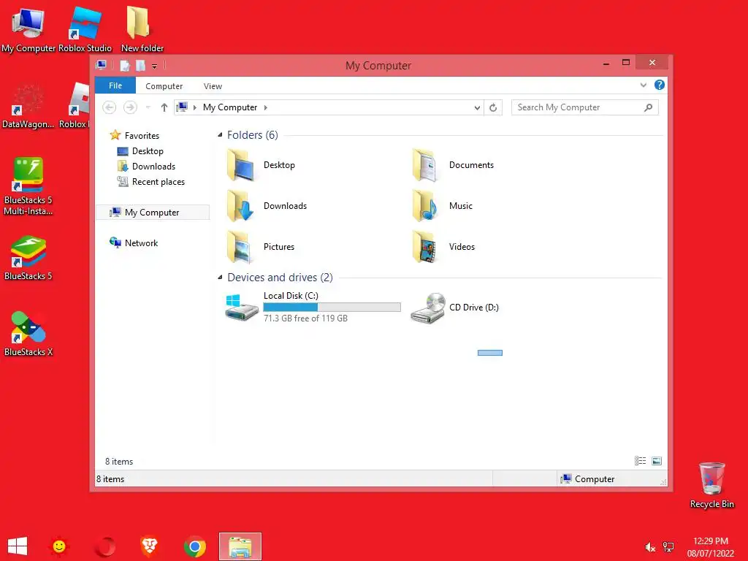Click muted volume tray icon
This screenshot has width=748, height=561.
coord(650,547)
